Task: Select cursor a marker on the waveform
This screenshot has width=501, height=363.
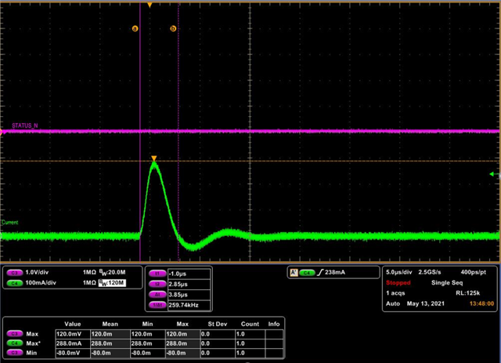Action: [x=135, y=29]
